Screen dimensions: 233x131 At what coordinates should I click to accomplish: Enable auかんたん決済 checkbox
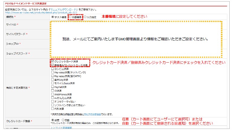pos(53,98)
